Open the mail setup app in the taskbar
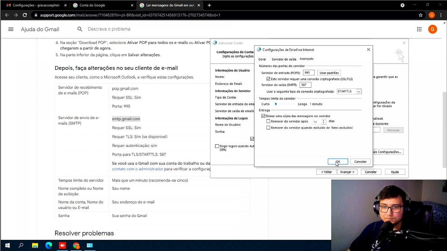The height and width of the screenshot is (251, 447). [90, 245]
